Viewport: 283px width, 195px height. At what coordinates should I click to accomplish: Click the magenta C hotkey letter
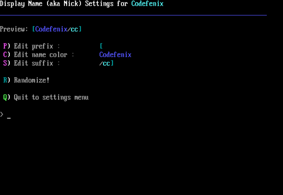5,55
